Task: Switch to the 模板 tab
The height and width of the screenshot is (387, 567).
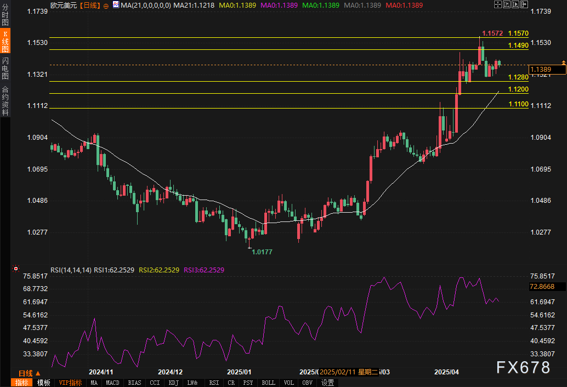Action: 44,383
